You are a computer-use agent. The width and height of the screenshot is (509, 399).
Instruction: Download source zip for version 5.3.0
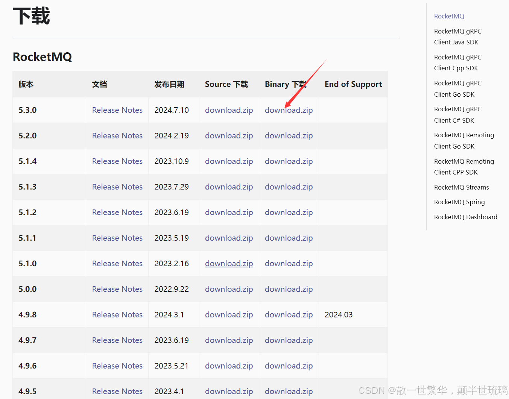[x=229, y=110]
